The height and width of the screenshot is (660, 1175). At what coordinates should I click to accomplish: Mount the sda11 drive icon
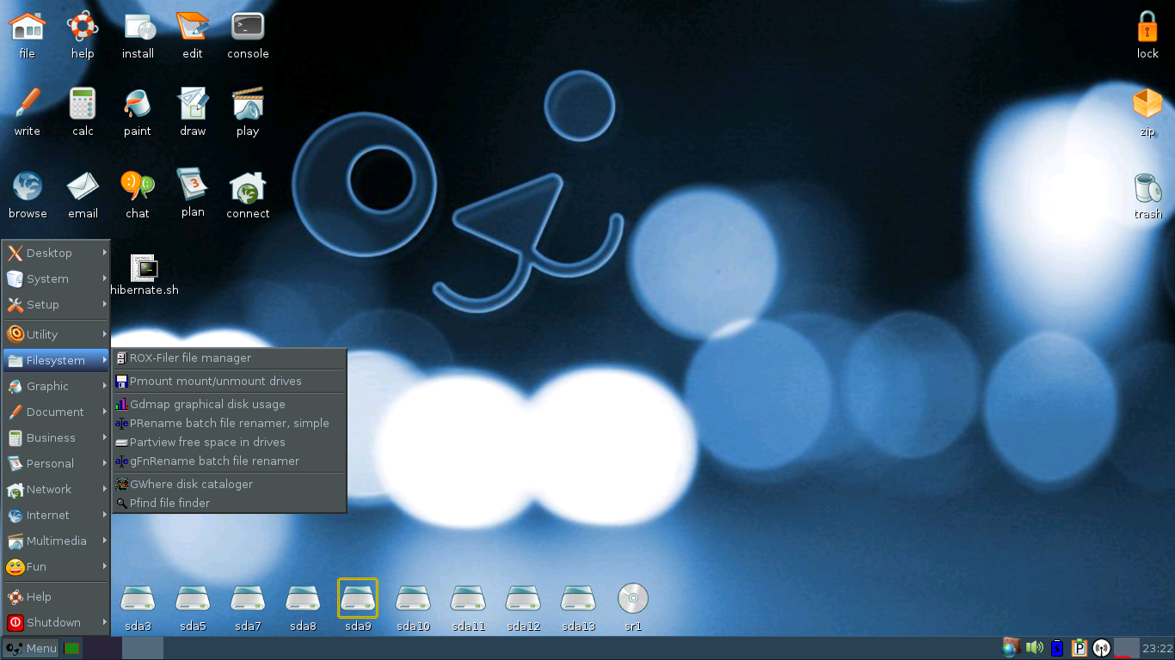tap(469, 598)
